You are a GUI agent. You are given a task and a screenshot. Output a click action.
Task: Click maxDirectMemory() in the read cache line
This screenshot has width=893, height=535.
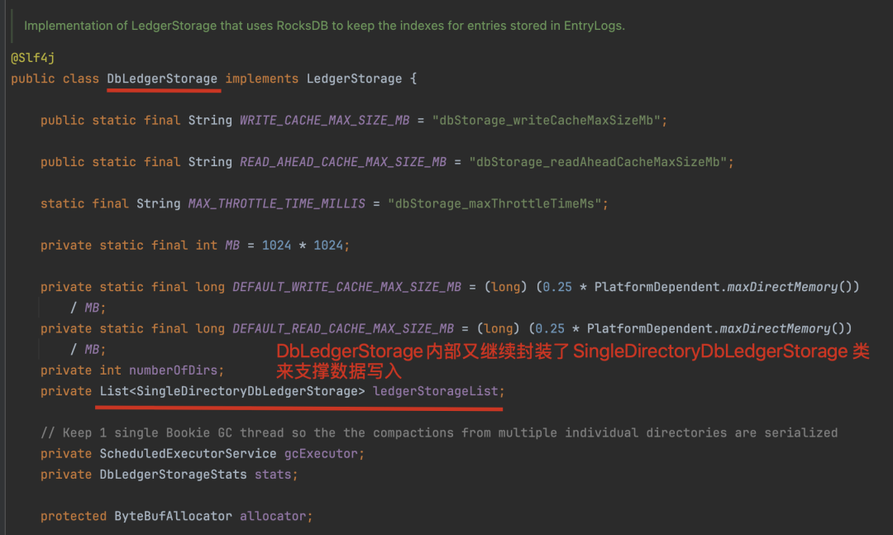click(x=782, y=328)
